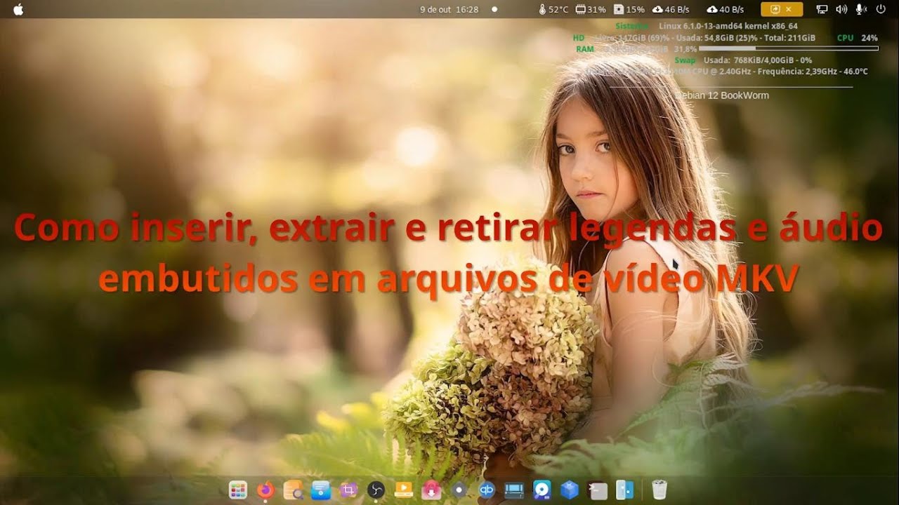Open the application grid launcher in dock
Image resolution: width=899 pixels, height=505 pixels.
pyautogui.click(x=238, y=490)
